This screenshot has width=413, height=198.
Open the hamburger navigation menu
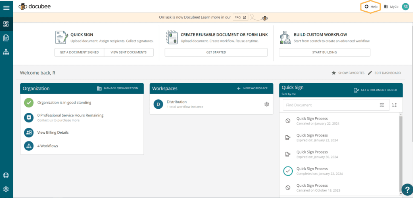[6, 8]
